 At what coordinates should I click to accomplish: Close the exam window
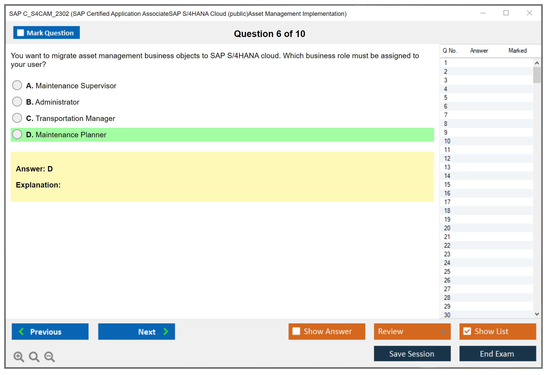(529, 13)
